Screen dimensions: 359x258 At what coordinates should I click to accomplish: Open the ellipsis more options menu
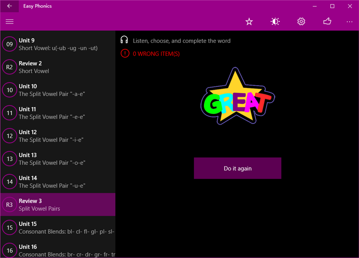[349, 22]
